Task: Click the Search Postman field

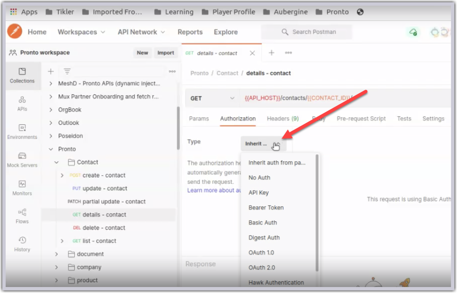Action: click(x=307, y=32)
